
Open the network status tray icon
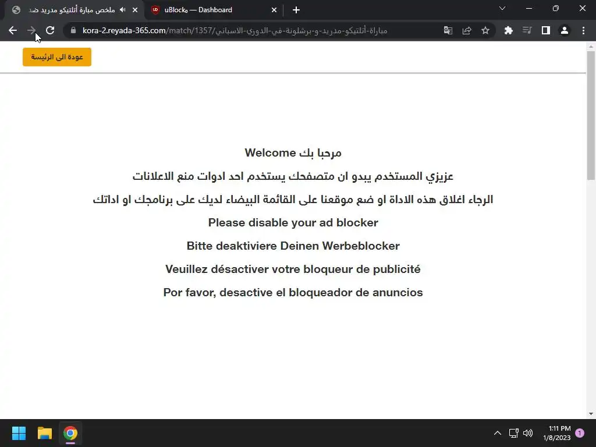pos(513,433)
